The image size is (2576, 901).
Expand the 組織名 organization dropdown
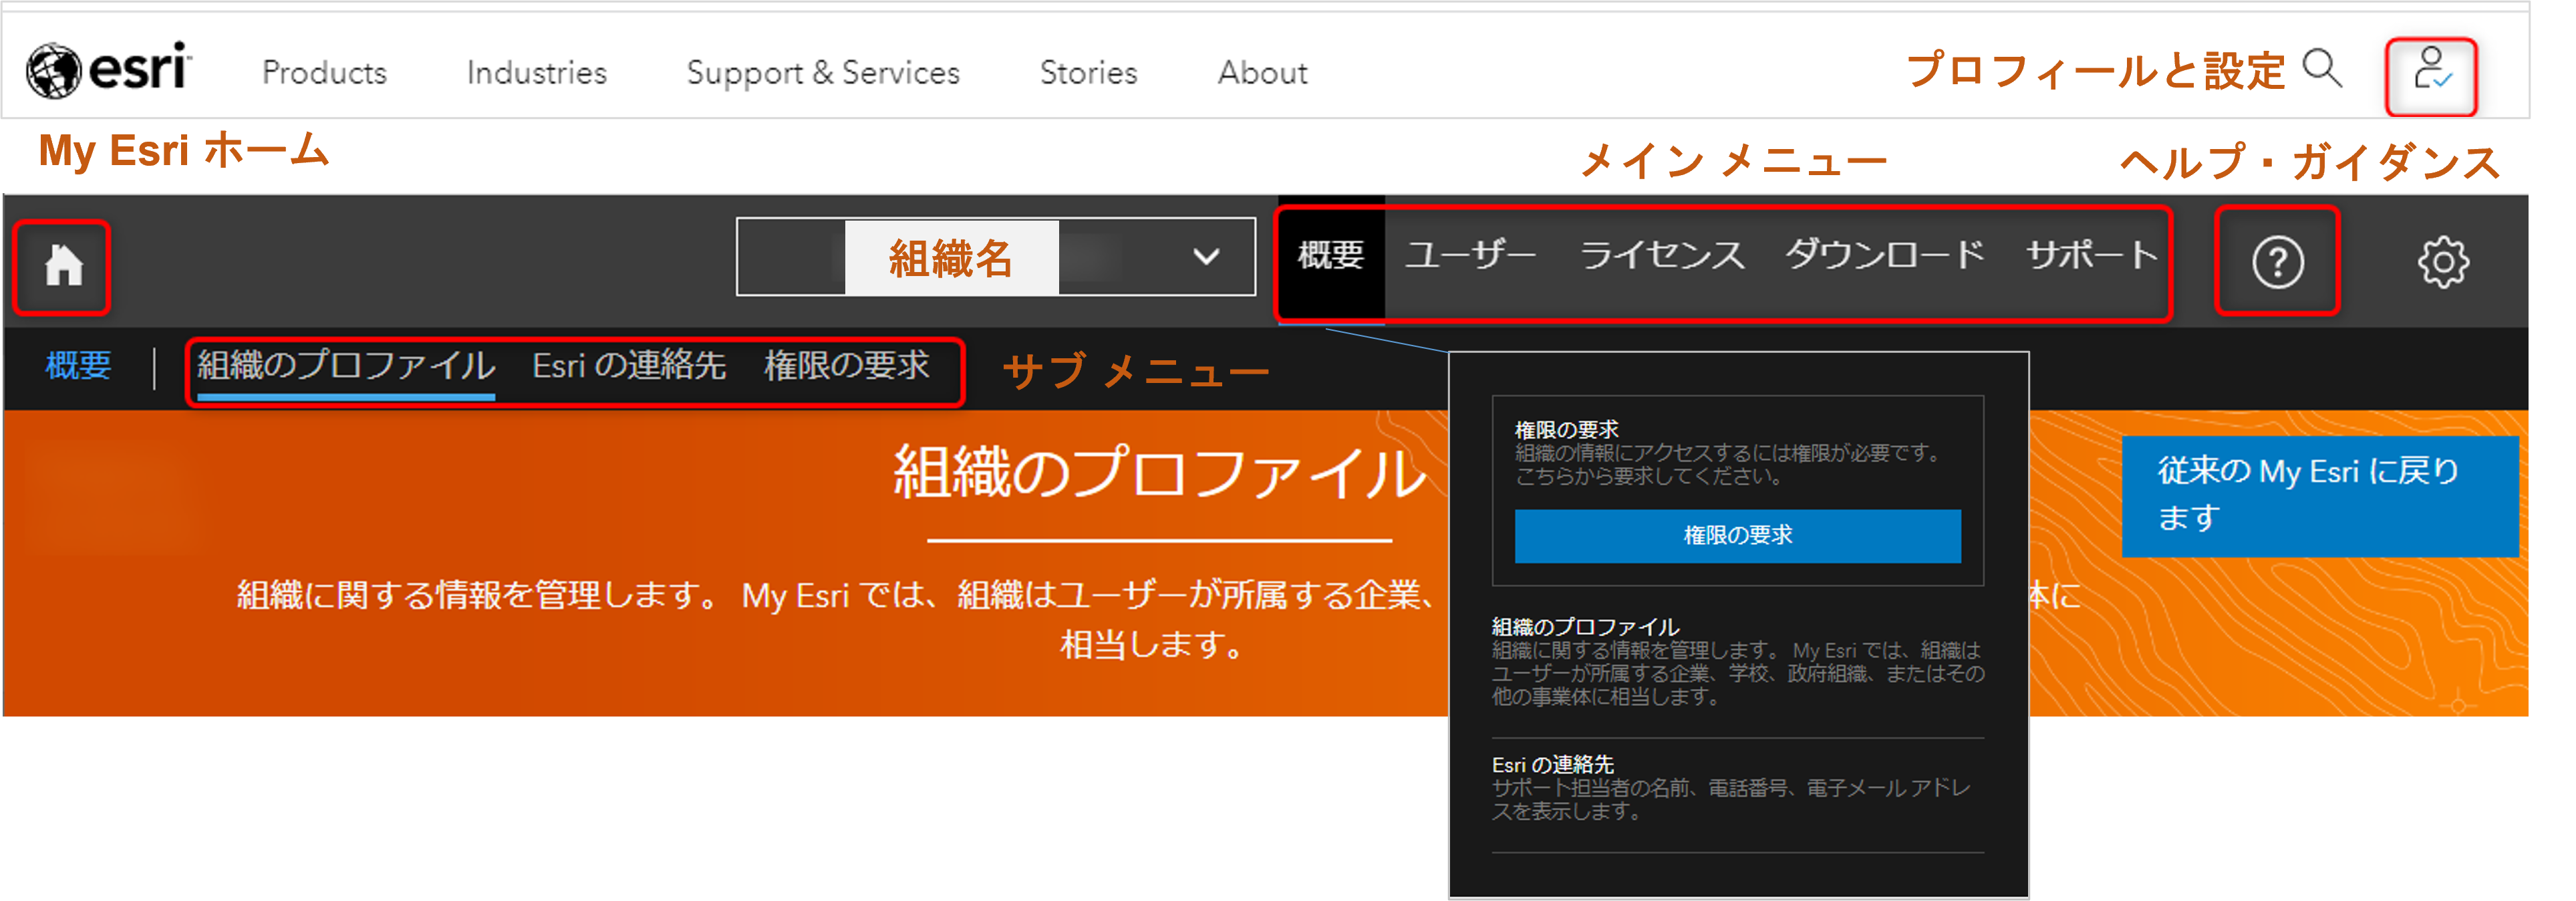pyautogui.click(x=995, y=257)
